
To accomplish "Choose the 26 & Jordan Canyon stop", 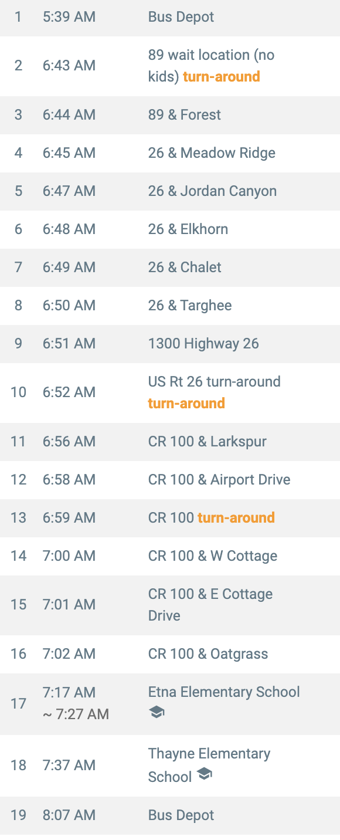I will pyautogui.click(x=170, y=191).
